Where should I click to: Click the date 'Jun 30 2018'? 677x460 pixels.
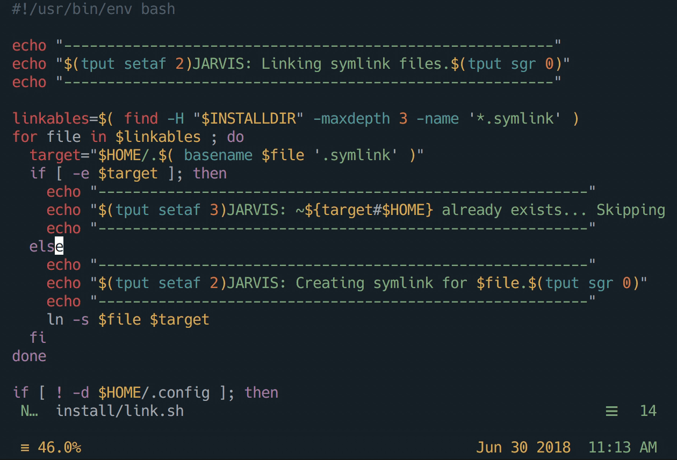[523, 447]
